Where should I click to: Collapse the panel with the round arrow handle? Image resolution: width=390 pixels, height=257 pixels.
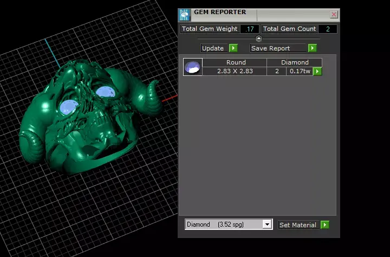click(x=259, y=38)
